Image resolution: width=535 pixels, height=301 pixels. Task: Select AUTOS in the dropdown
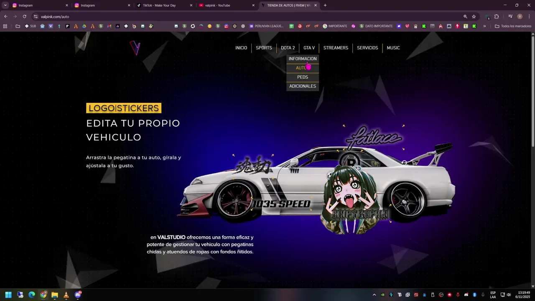(x=303, y=68)
